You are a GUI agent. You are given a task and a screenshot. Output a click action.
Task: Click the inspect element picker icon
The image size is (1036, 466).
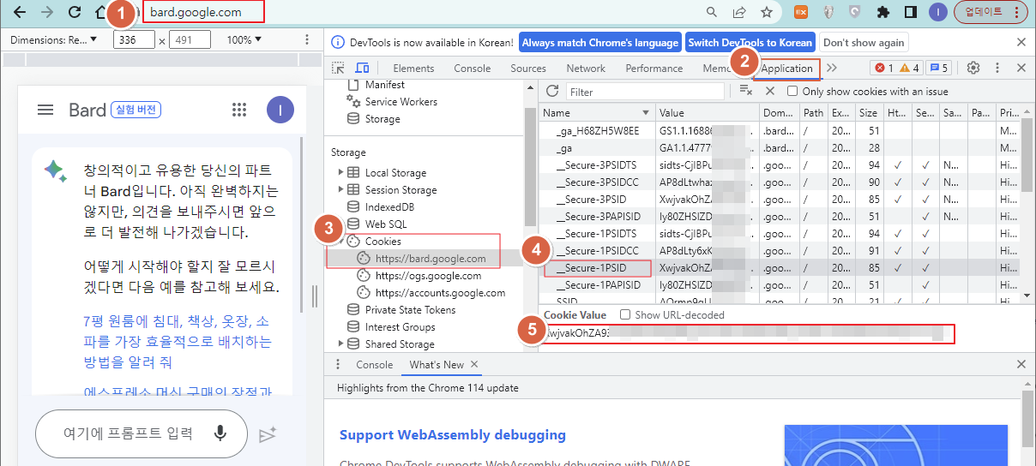tap(339, 68)
